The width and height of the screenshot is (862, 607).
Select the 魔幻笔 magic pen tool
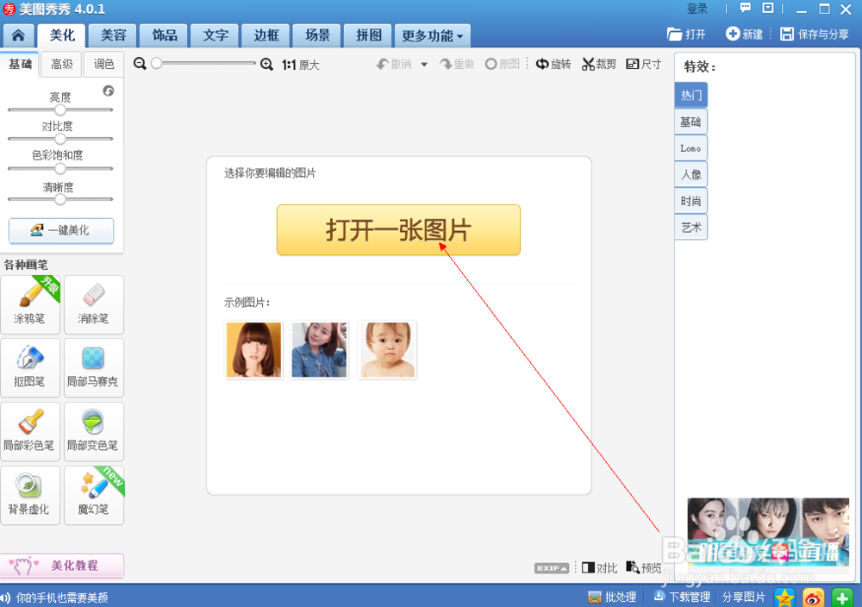coord(93,495)
